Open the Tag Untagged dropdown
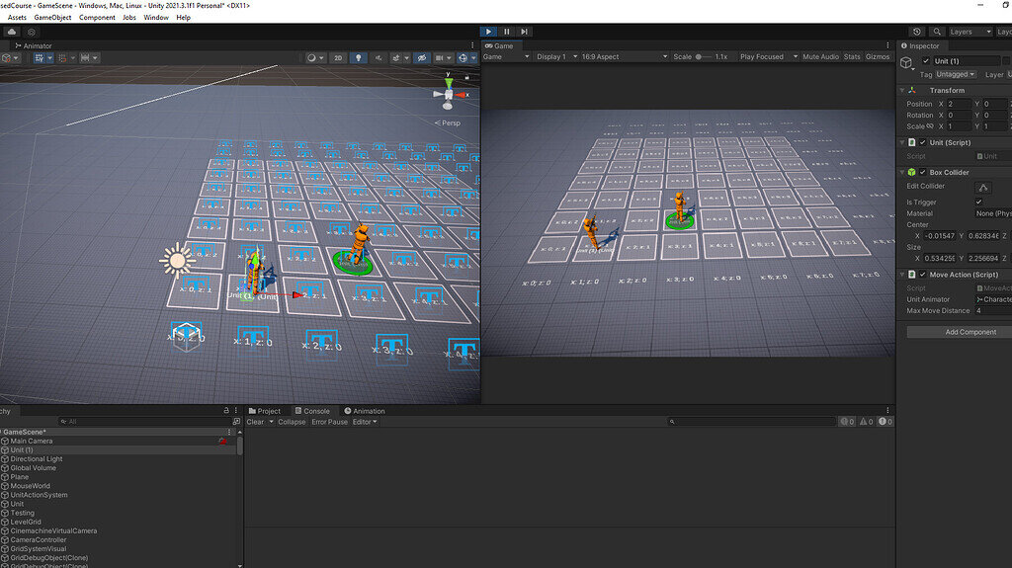Screen dimensions: 1012x568 (956, 74)
